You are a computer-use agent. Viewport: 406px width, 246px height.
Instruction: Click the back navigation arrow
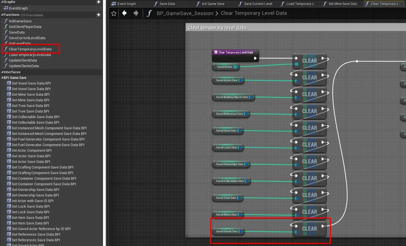[125, 13]
